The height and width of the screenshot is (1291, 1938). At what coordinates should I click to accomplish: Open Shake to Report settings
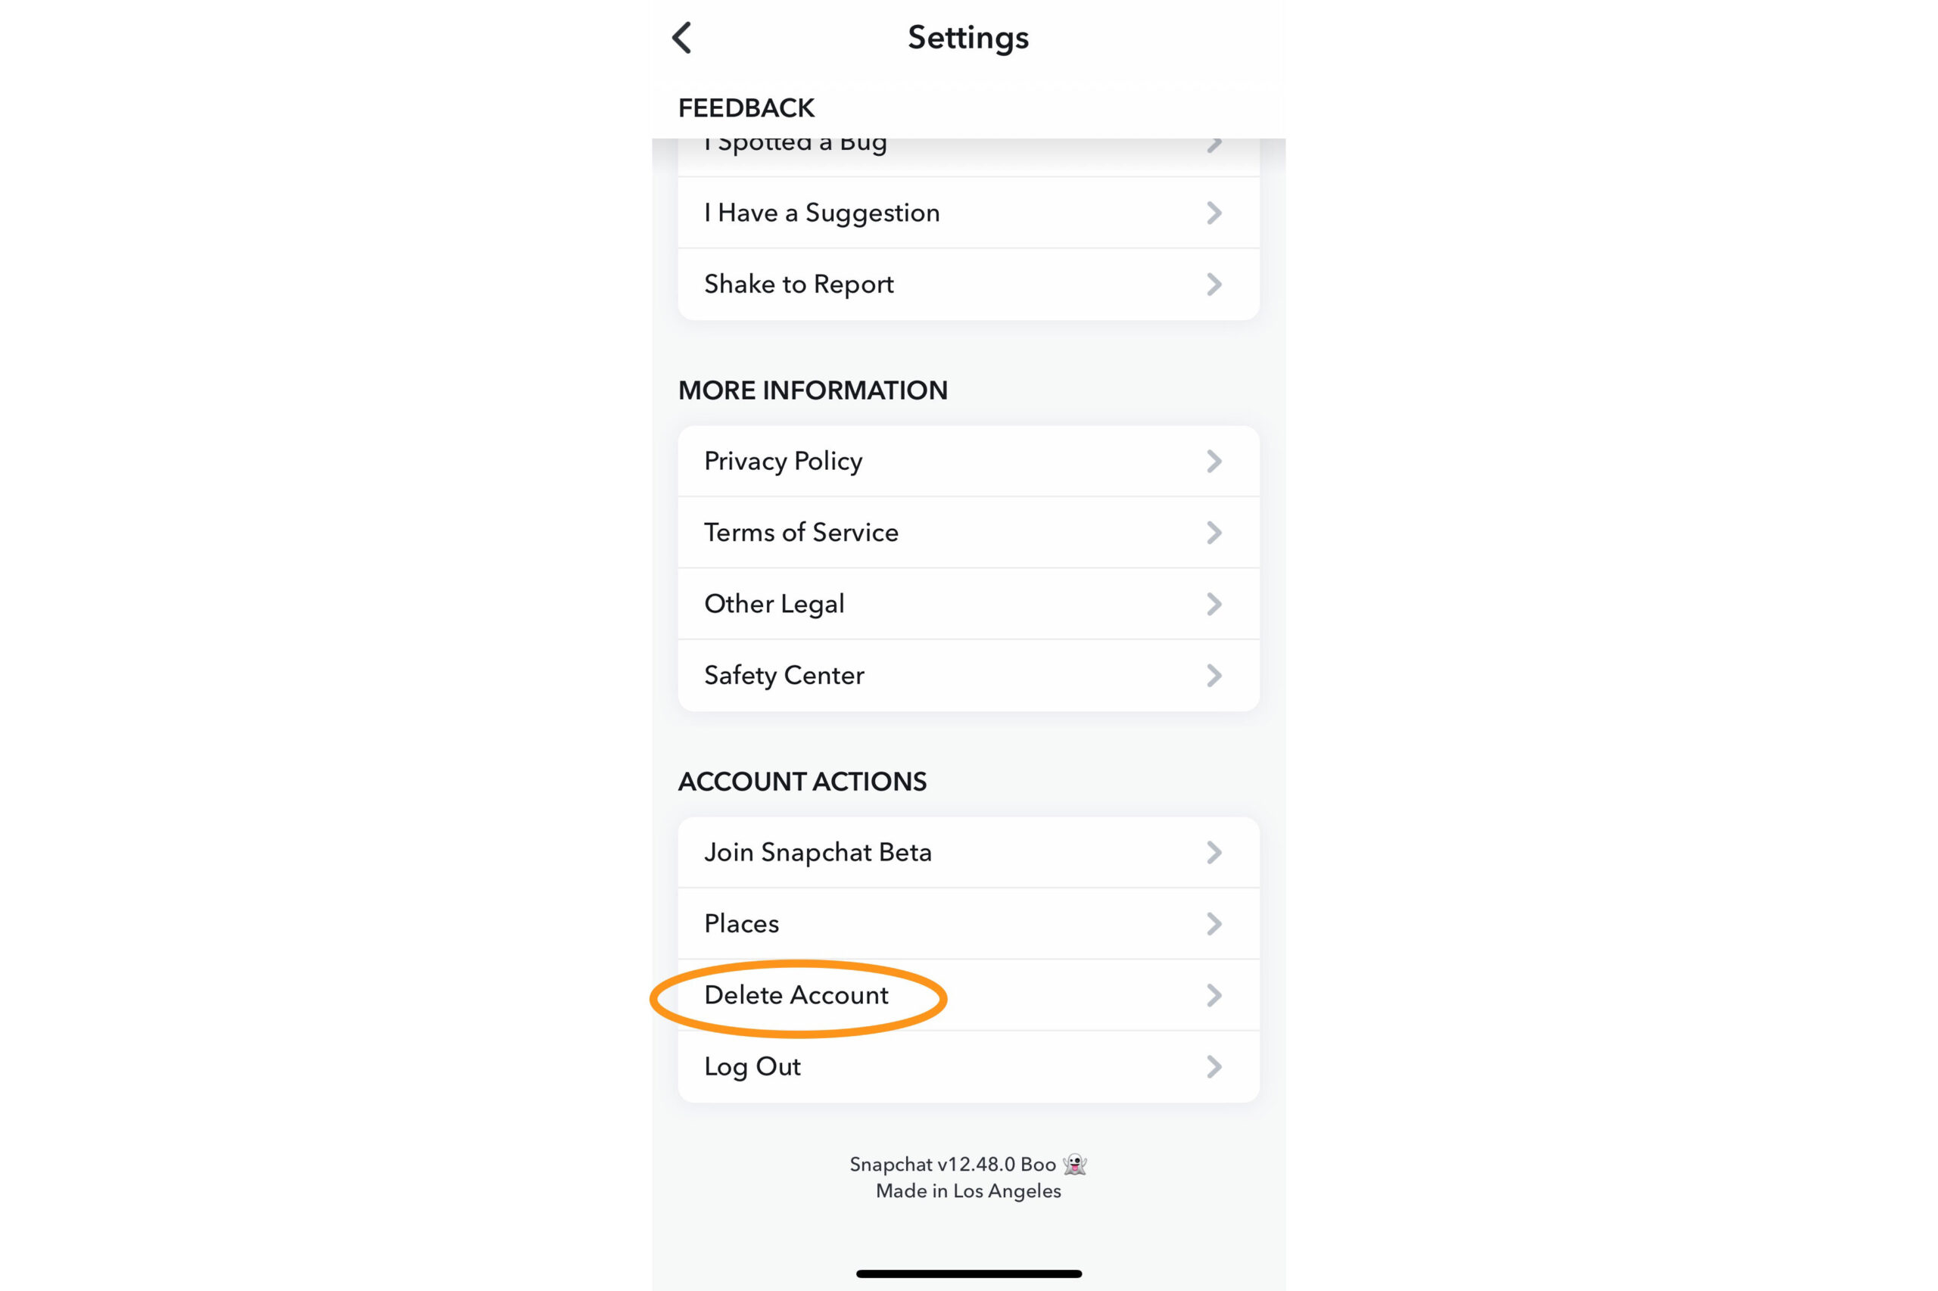coord(798,284)
